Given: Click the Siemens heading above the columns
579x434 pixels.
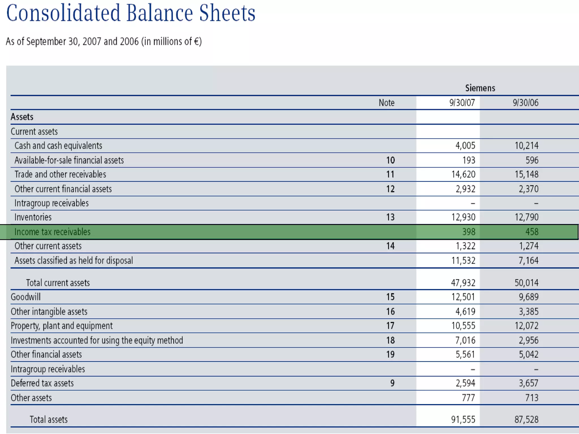Looking at the screenshot, I should tap(480, 88).
